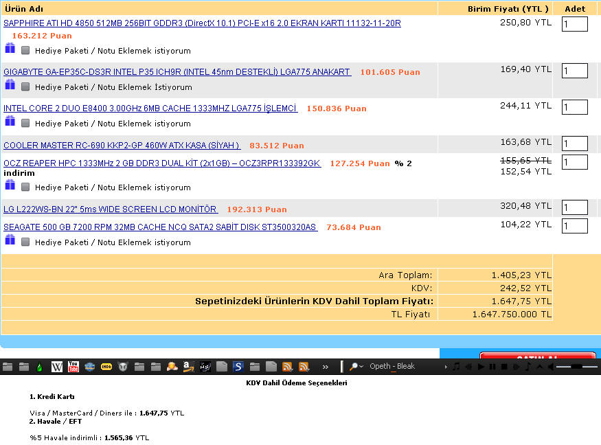
Task: Expand the bookmarks overflow chevron
Action: click(x=326, y=367)
